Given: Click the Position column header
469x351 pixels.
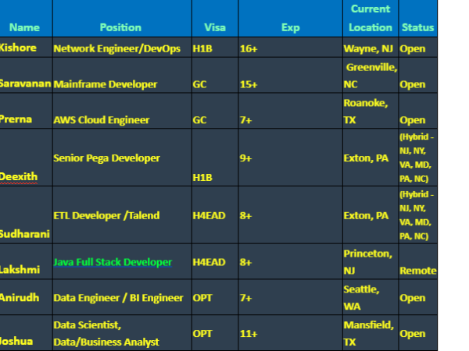Looking at the screenshot, I should 122,19.
